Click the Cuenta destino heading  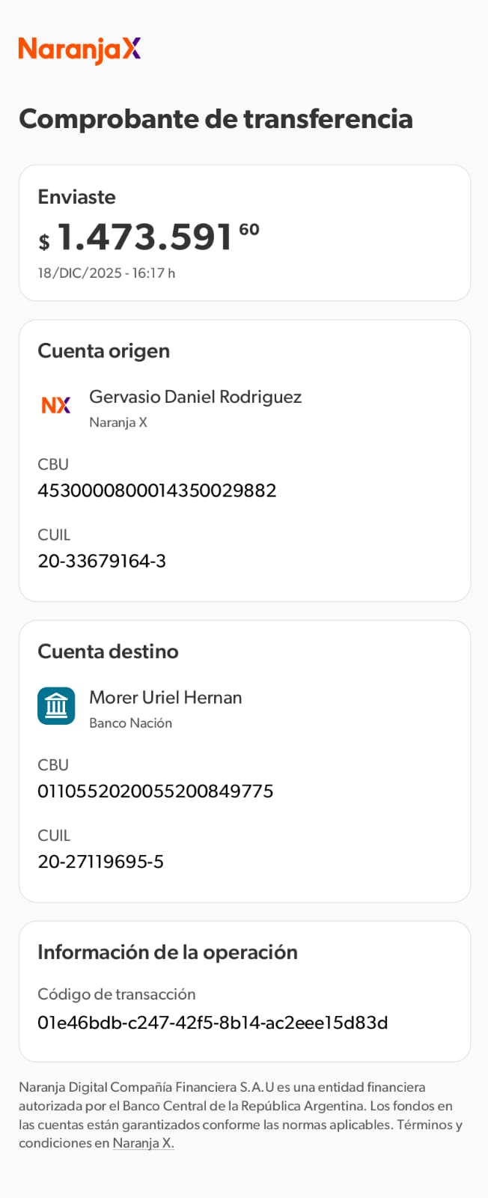(x=108, y=651)
